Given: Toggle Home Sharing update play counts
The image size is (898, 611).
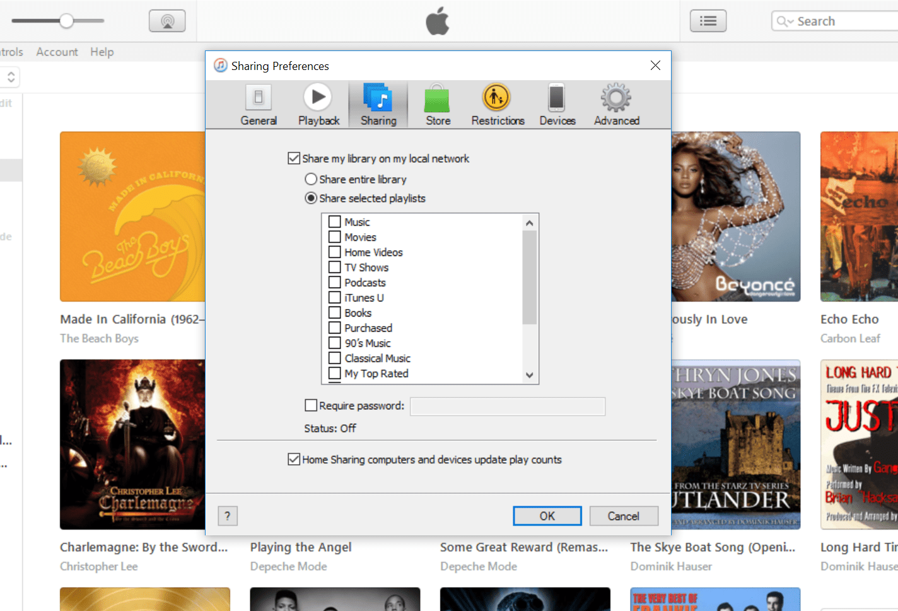Looking at the screenshot, I should click(294, 460).
